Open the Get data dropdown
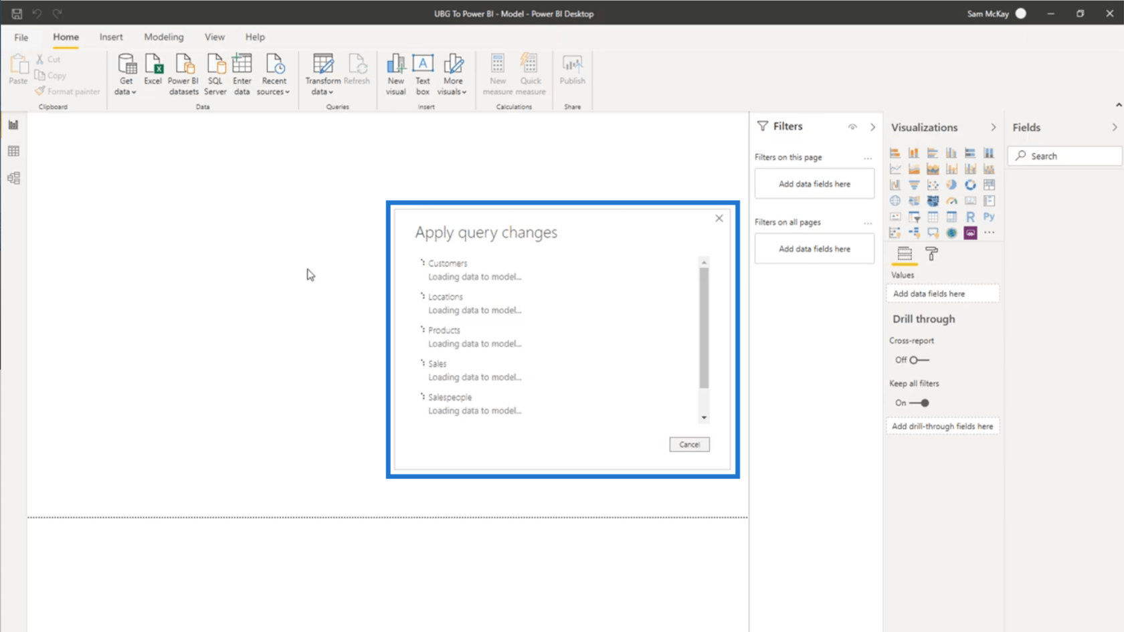 125,74
